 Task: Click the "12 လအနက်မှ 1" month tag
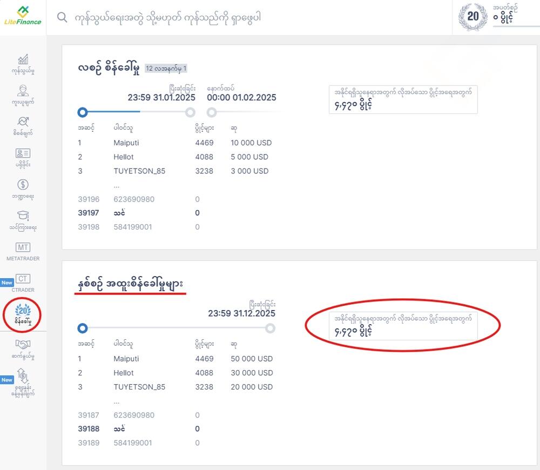click(x=166, y=68)
